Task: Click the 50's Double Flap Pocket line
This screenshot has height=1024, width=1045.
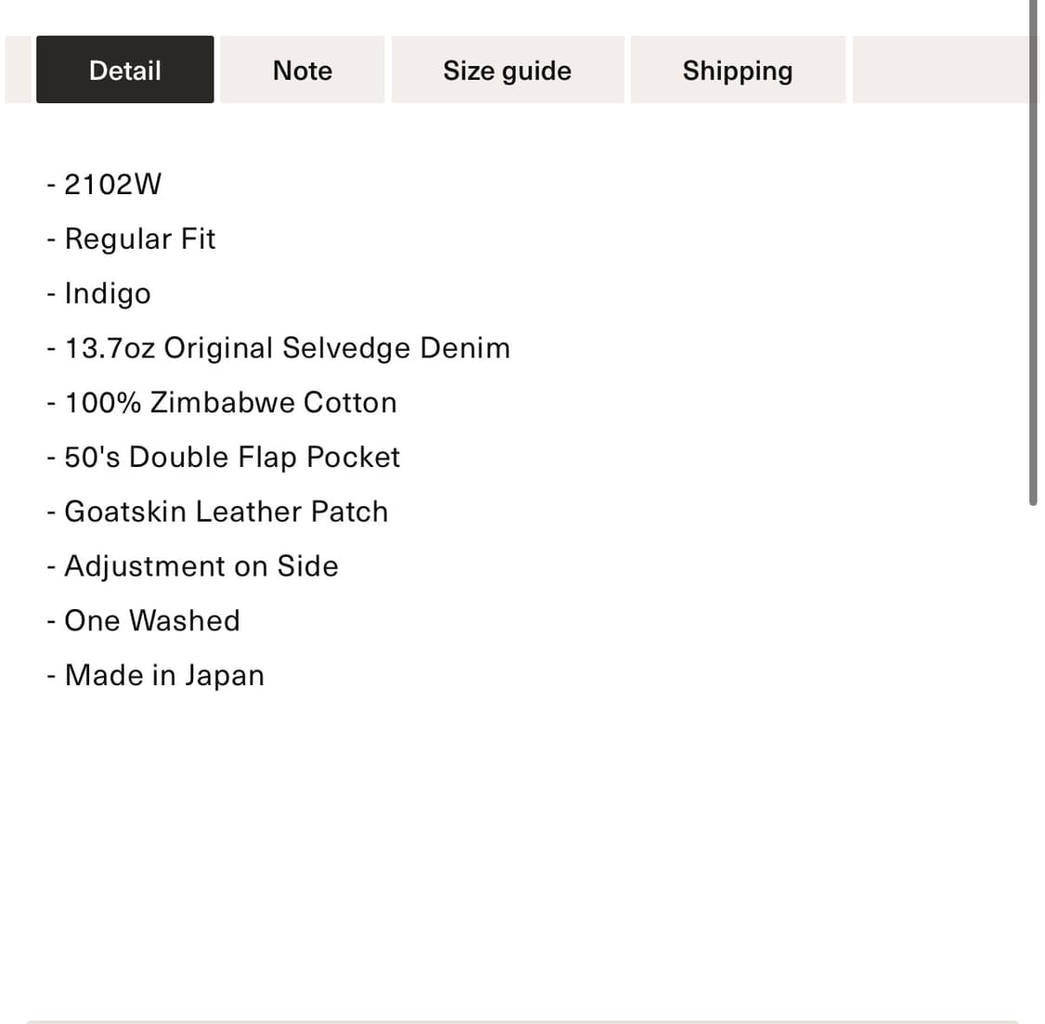Action: tap(231, 457)
